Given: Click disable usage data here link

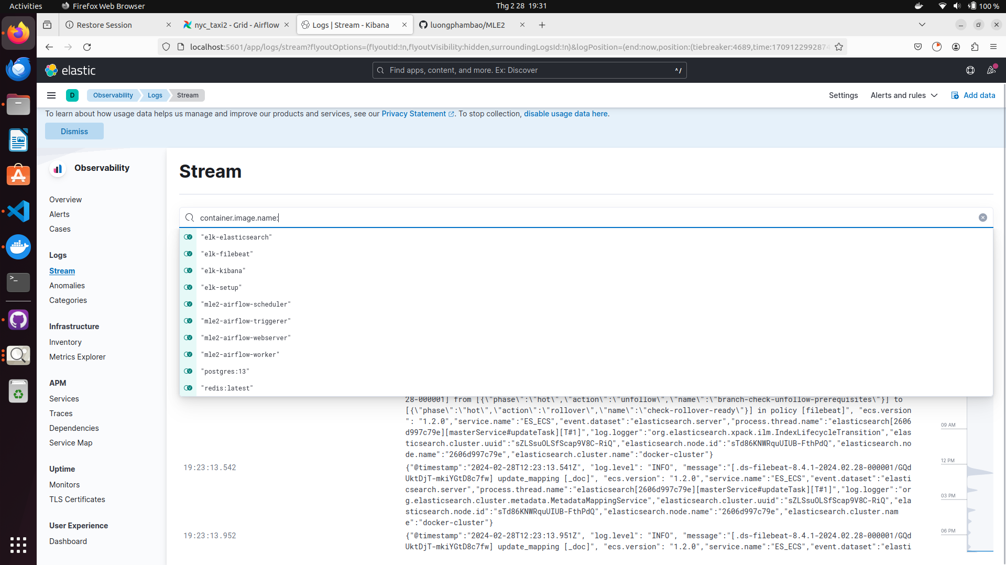Looking at the screenshot, I should point(566,114).
